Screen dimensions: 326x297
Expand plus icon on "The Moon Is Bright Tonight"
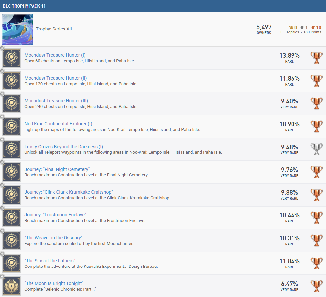click(2, 277)
